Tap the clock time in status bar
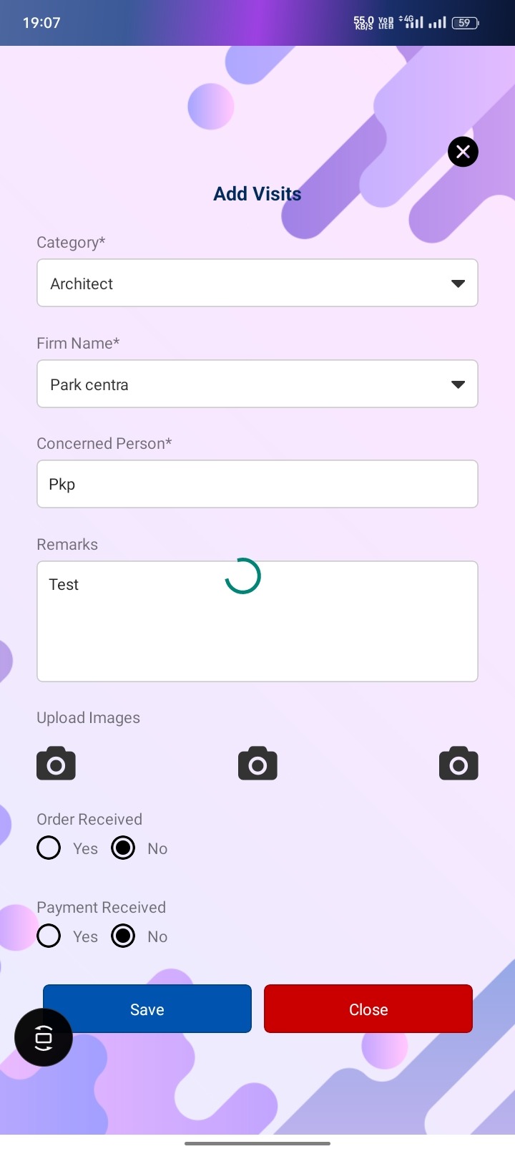This screenshot has height=1154, width=515. click(x=41, y=23)
